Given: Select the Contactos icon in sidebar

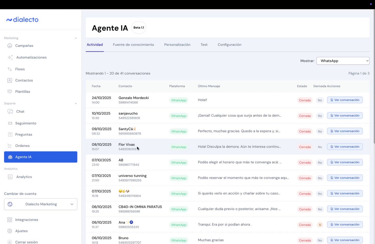Looking at the screenshot, I should 10,80.
